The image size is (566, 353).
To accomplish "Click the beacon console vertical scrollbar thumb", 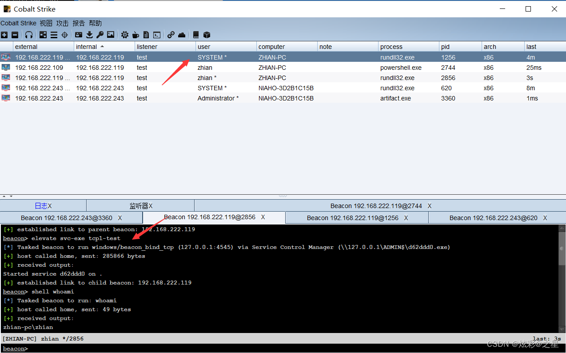I will click(562, 249).
